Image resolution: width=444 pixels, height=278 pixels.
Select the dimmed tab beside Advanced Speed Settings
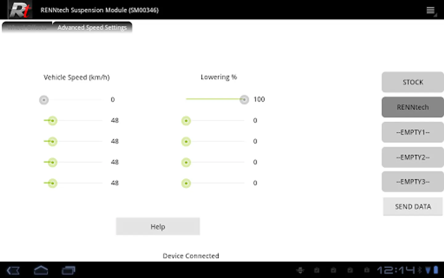pyautogui.click(x=27, y=27)
